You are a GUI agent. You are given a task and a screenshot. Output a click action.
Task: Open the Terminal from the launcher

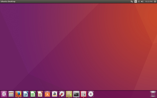coord(76,94)
